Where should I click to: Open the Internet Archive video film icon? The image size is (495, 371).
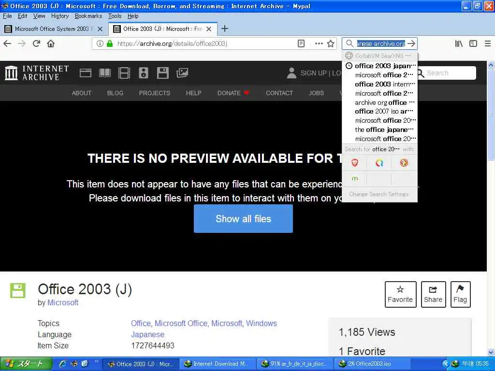[x=124, y=73]
